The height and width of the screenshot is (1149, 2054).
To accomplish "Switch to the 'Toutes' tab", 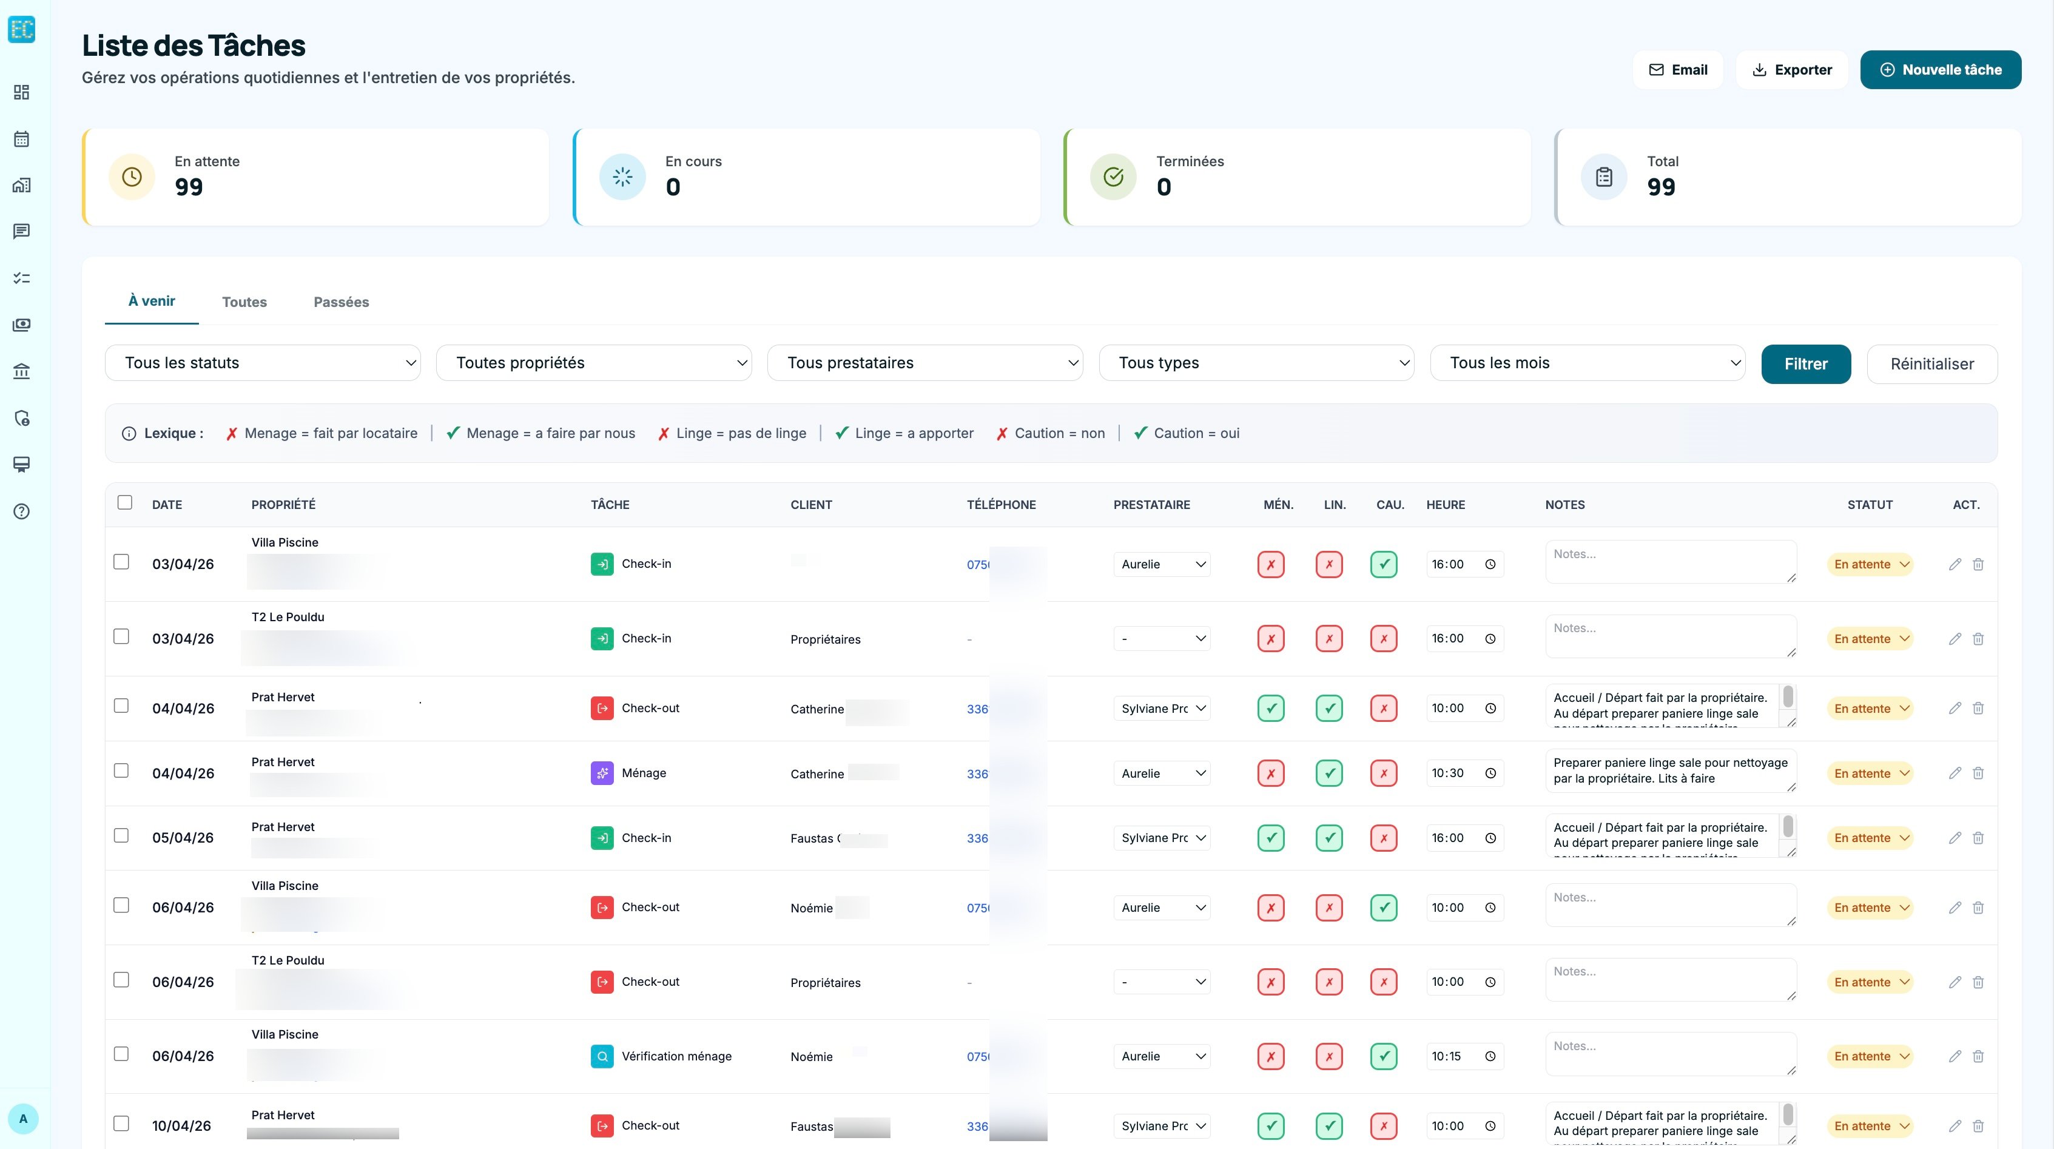I will [x=244, y=302].
